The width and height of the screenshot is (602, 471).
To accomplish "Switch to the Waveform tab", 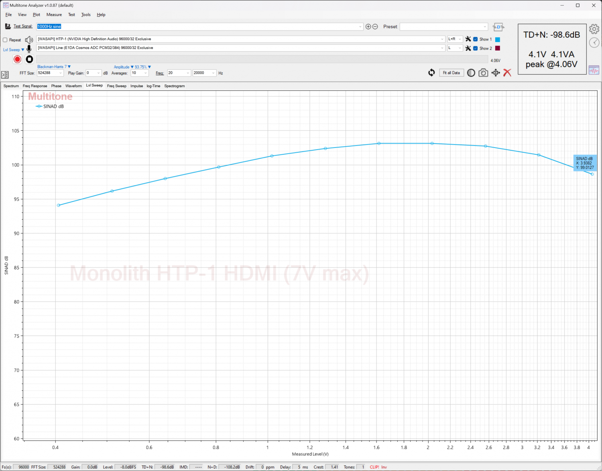I will 73,86.
